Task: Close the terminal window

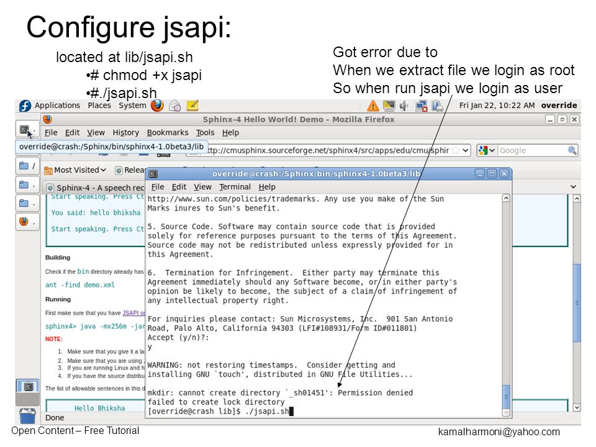Action: pos(504,174)
